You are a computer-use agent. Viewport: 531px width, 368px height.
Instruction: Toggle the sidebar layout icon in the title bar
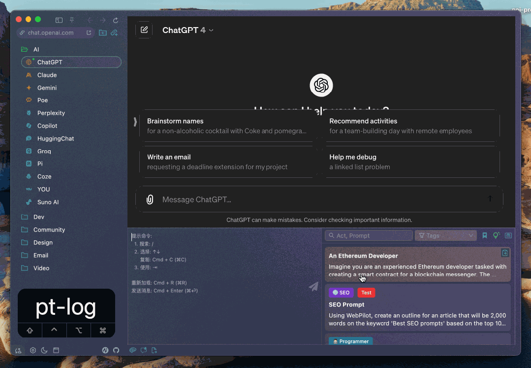(x=59, y=20)
